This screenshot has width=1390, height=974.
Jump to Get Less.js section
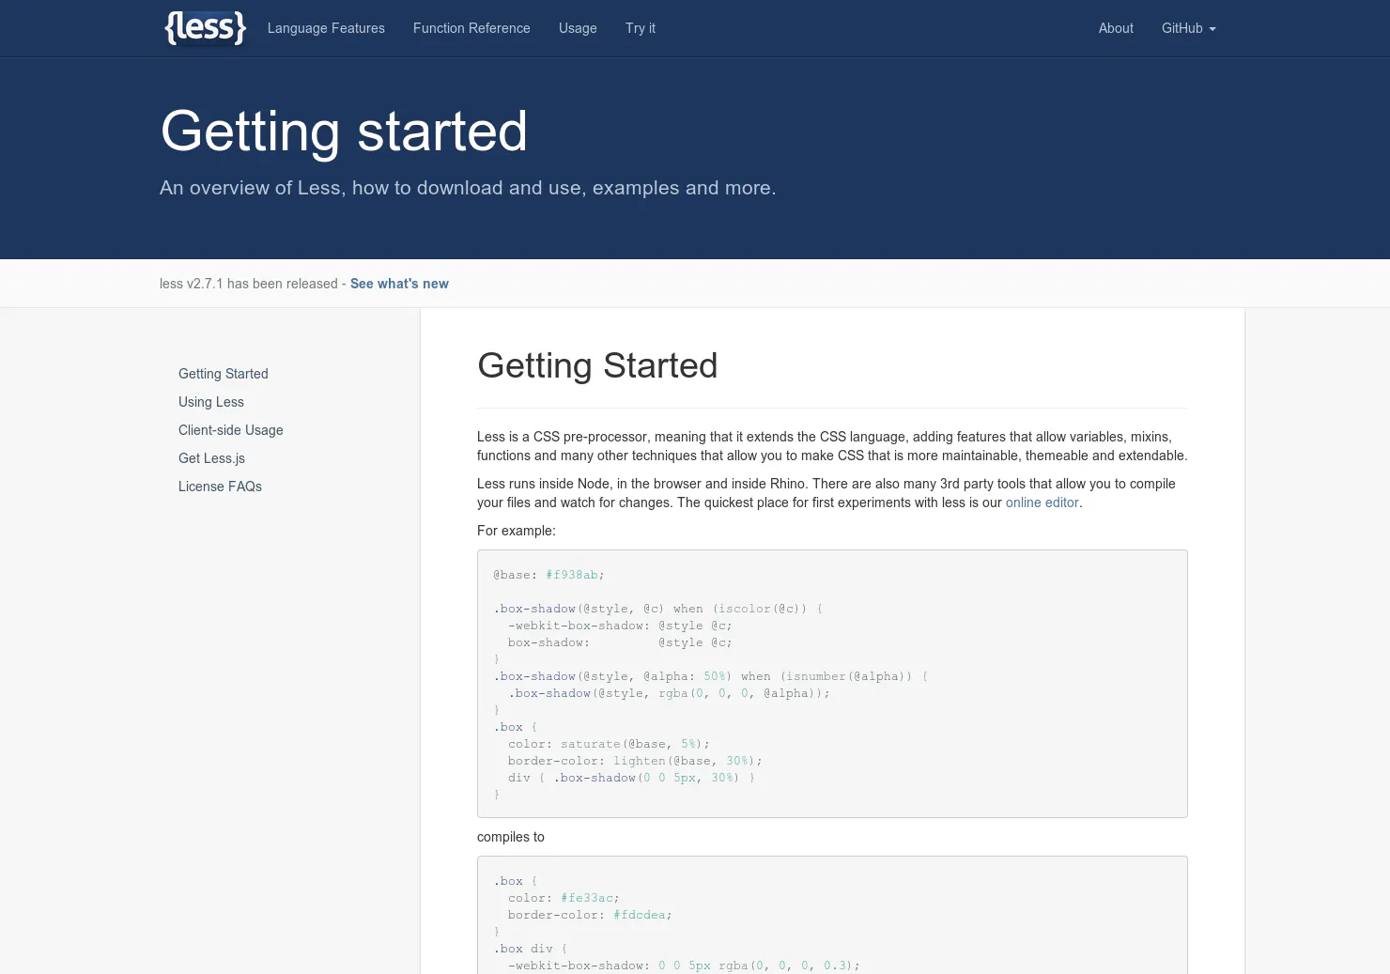click(x=211, y=458)
